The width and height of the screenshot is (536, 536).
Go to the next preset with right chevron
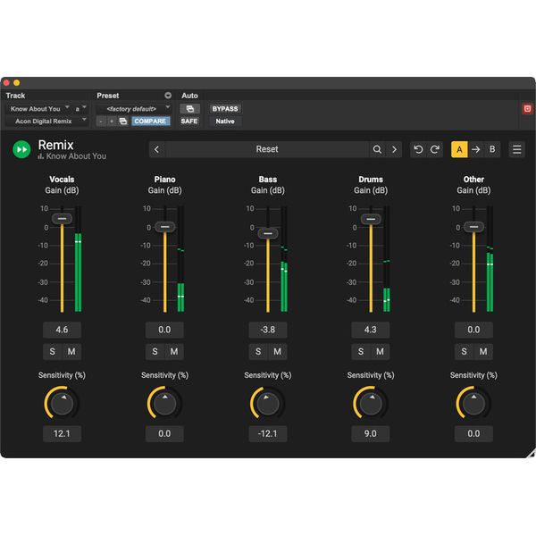point(394,149)
